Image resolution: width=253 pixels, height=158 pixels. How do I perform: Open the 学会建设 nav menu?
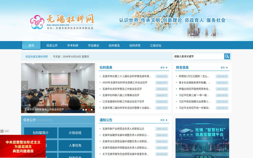93,46
